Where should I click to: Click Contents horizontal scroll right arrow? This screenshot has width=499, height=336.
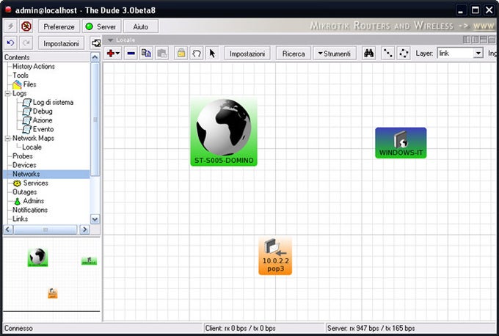84,230
